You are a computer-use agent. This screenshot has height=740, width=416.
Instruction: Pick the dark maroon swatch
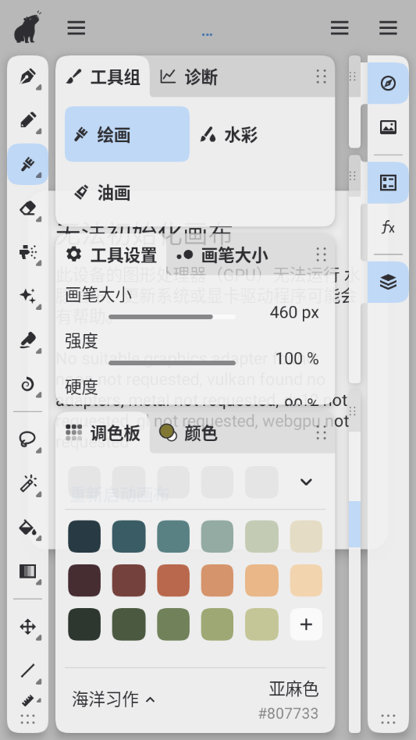tap(84, 581)
